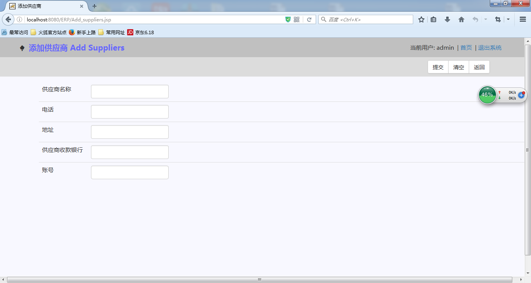This screenshot has width=531, height=283.
Task: Click the tree icon beside the page title
Action: point(22,48)
